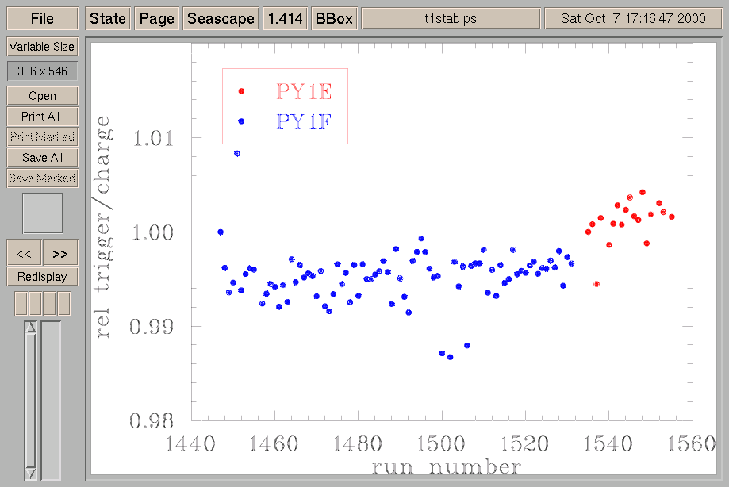Toggle the Variable Size setting

[x=42, y=47]
